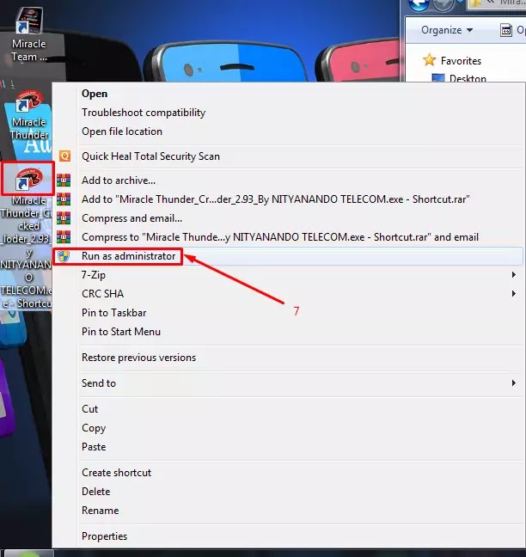This screenshot has width=526, height=557.
Task: Select Troubleshoot compatibility
Action: click(x=144, y=113)
